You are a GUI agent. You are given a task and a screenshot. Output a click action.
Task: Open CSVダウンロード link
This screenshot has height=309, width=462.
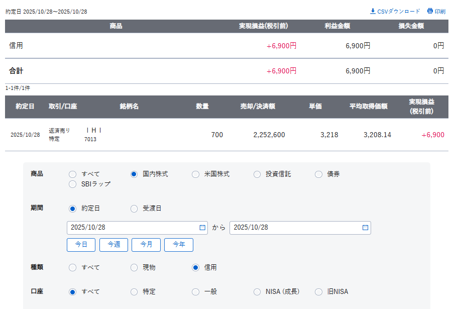point(398,11)
